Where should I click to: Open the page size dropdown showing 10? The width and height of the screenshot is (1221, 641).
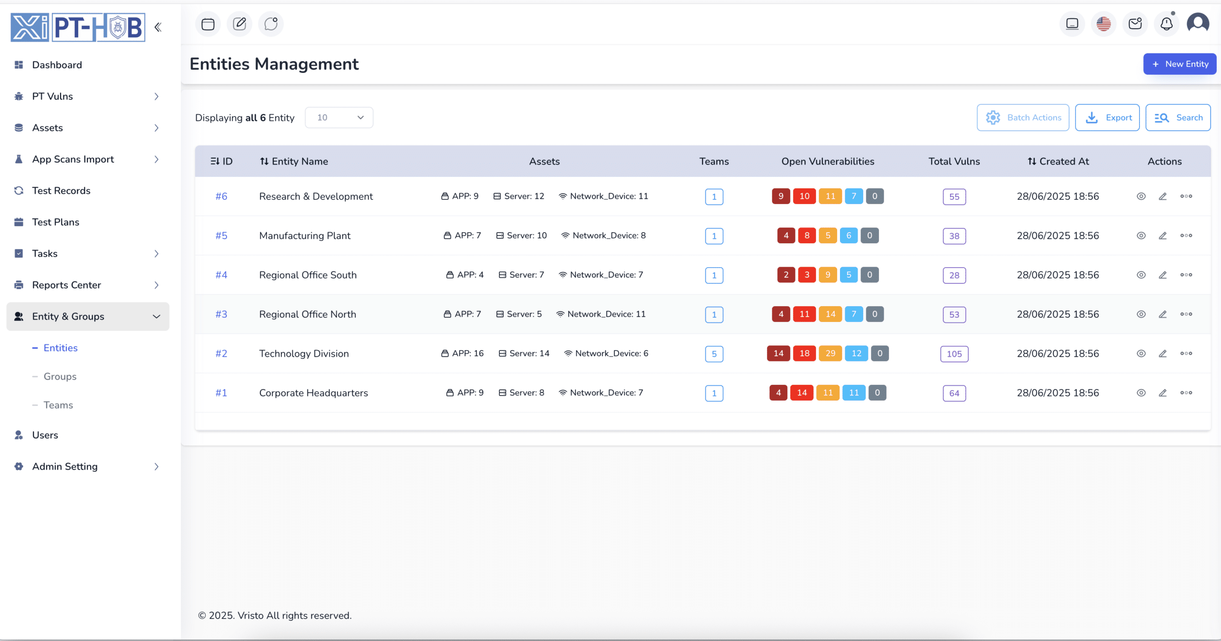[339, 117]
